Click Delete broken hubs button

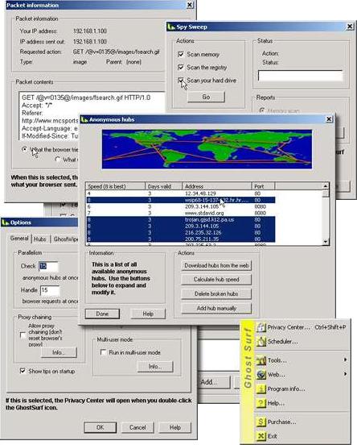[x=216, y=293]
